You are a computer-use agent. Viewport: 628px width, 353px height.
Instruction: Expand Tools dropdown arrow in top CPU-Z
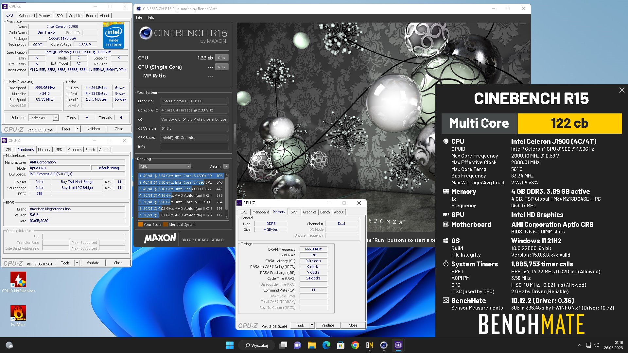point(78,129)
